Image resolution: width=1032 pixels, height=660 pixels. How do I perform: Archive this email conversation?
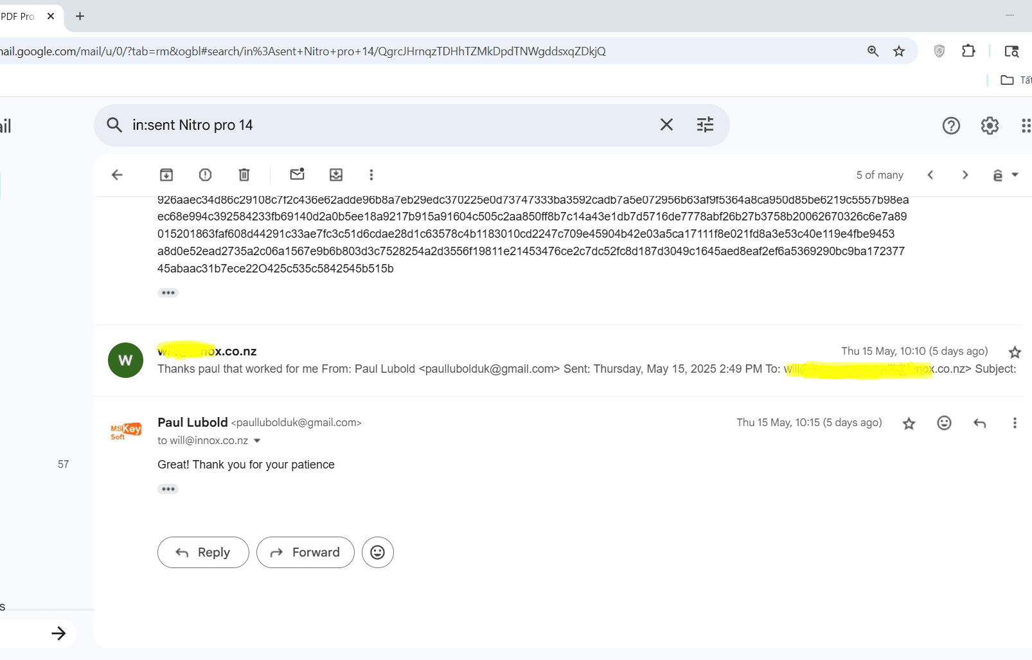click(166, 175)
